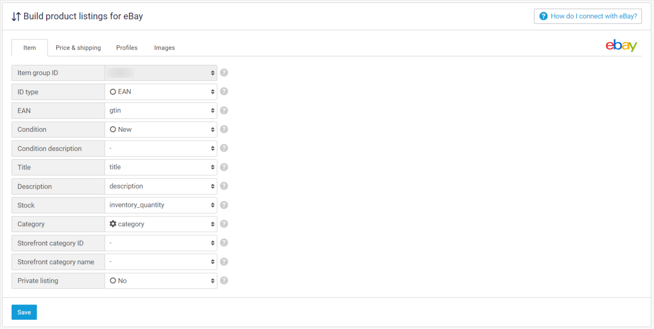This screenshot has height=329, width=654.
Task: Show help for Private listing
Action: coord(224,280)
